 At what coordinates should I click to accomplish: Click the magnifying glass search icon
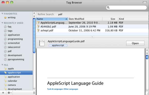click(x=108, y=7)
